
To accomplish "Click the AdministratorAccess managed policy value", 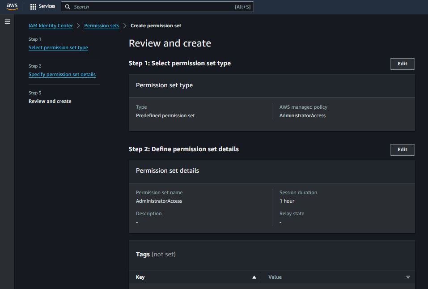I will click(302, 116).
